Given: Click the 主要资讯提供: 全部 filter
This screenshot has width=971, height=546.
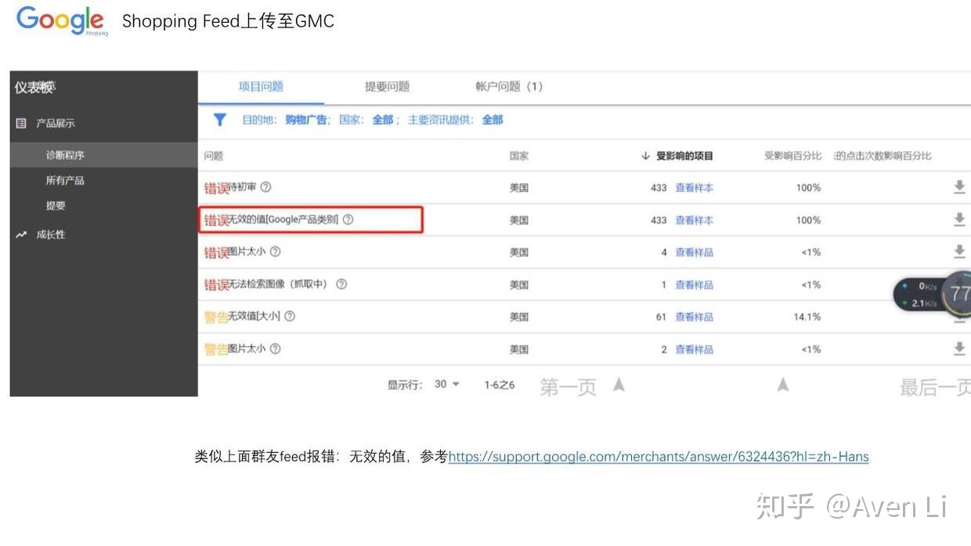Looking at the screenshot, I should pyautogui.click(x=455, y=120).
